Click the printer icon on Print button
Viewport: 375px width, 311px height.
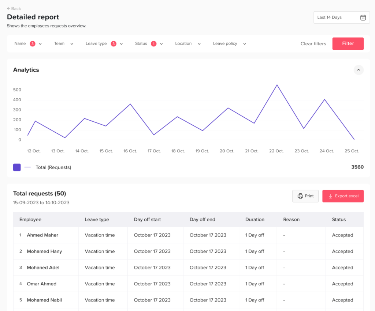[x=300, y=196]
